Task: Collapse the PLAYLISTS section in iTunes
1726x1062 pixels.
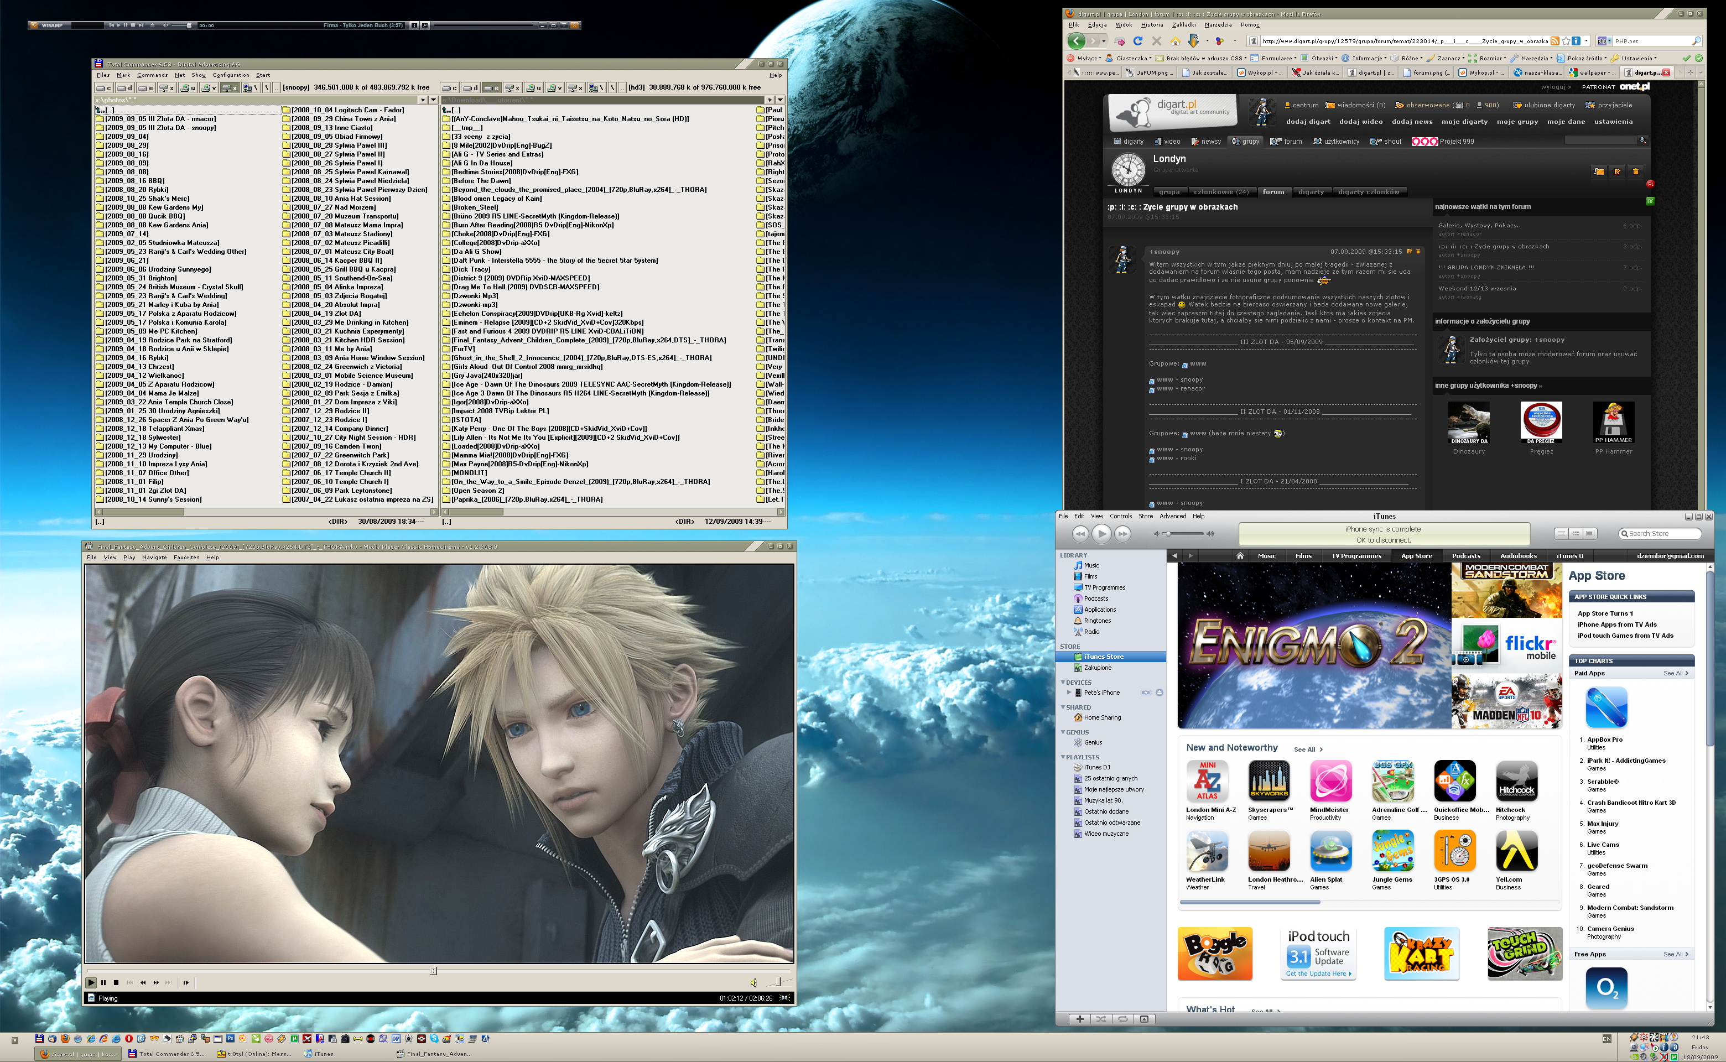Action: [x=1063, y=757]
